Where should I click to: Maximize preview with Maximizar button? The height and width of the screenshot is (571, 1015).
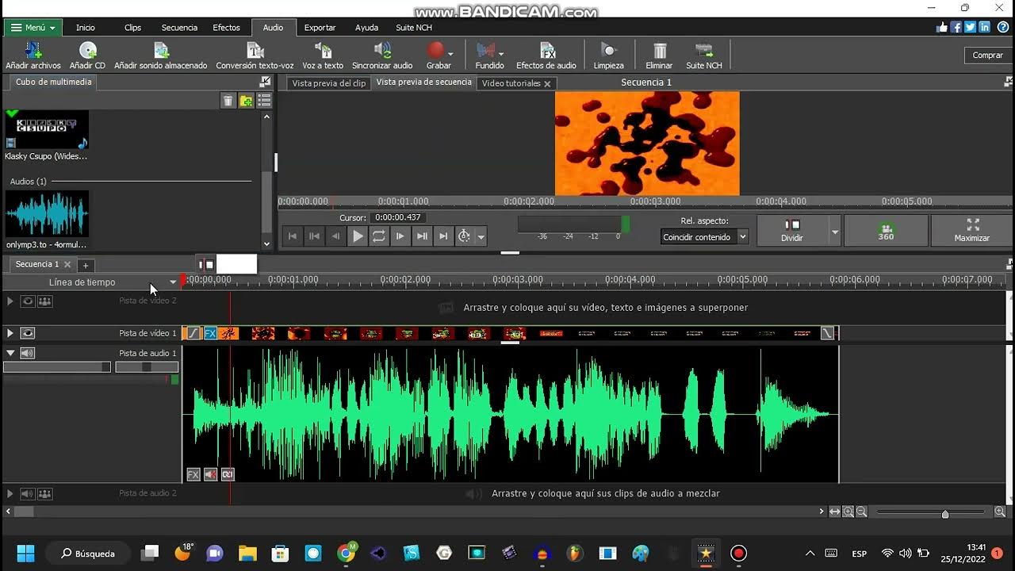pyautogui.click(x=971, y=231)
